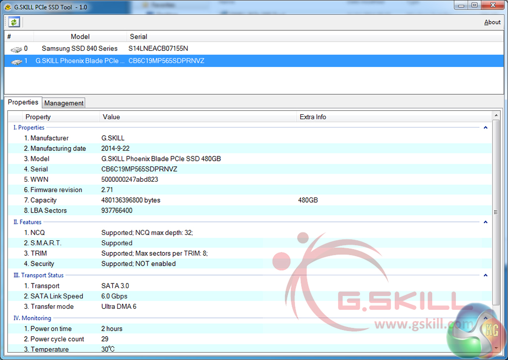Click the # column header
The height and width of the screenshot is (360, 508).
pos(19,37)
